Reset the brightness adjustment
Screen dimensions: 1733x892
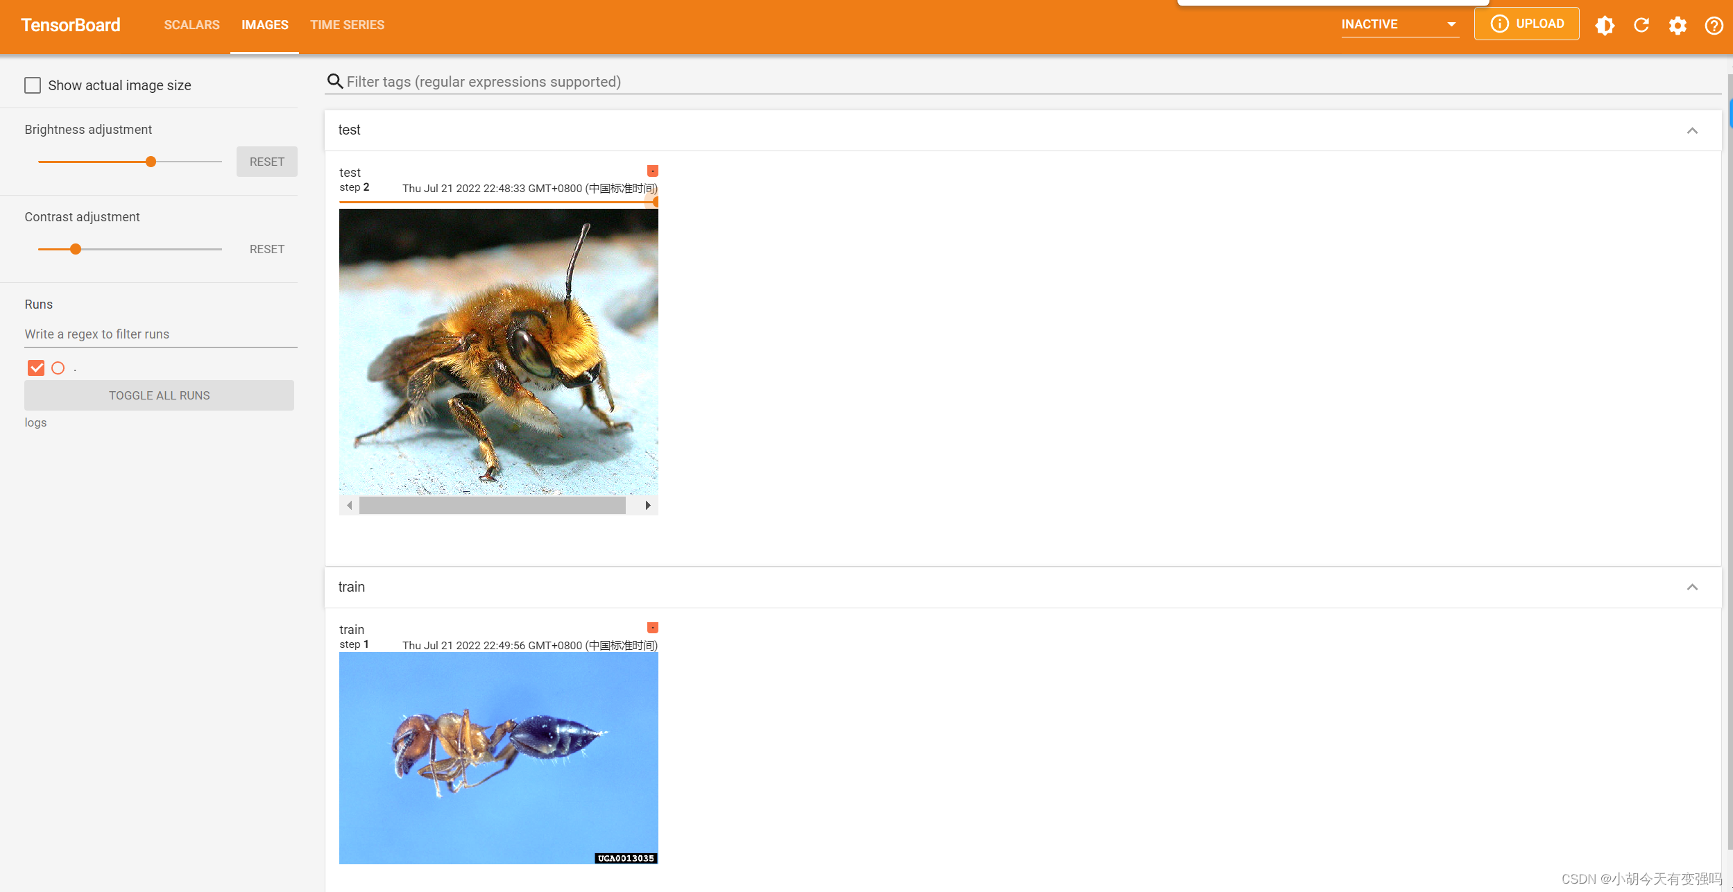[x=266, y=162]
